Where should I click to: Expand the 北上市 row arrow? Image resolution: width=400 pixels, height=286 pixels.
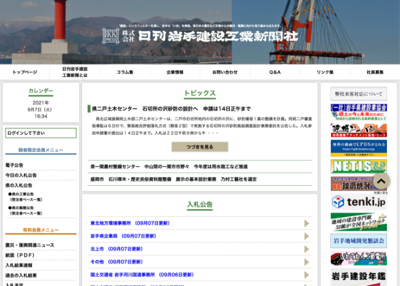(x=307, y=249)
